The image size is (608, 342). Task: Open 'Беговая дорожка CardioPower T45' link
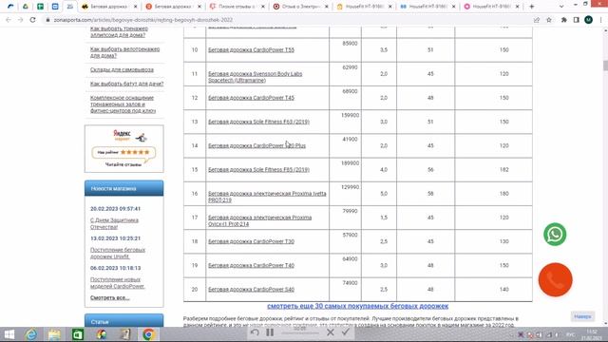(251, 98)
